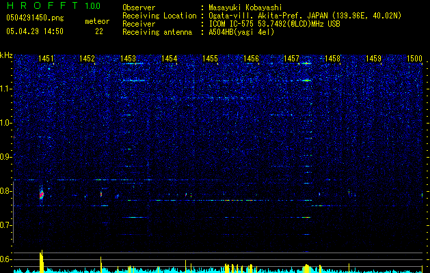Click the Receiver label
Screen dimensions: 430x273
pyautogui.click(x=139, y=24)
